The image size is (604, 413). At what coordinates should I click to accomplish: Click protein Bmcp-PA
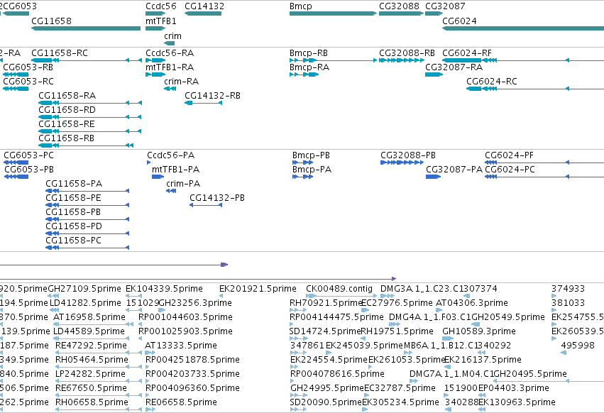(312, 170)
